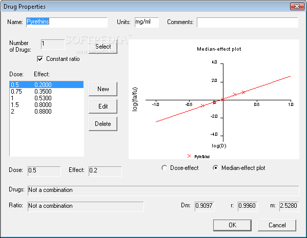The width and height of the screenshot is (307, 238).
Task: Confirm with the OK button
Action: pos(232,225)
